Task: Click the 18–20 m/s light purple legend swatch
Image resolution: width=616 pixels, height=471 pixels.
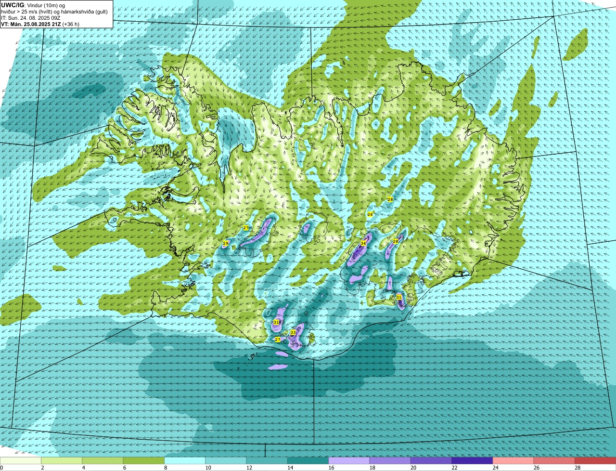Action: 390,461
